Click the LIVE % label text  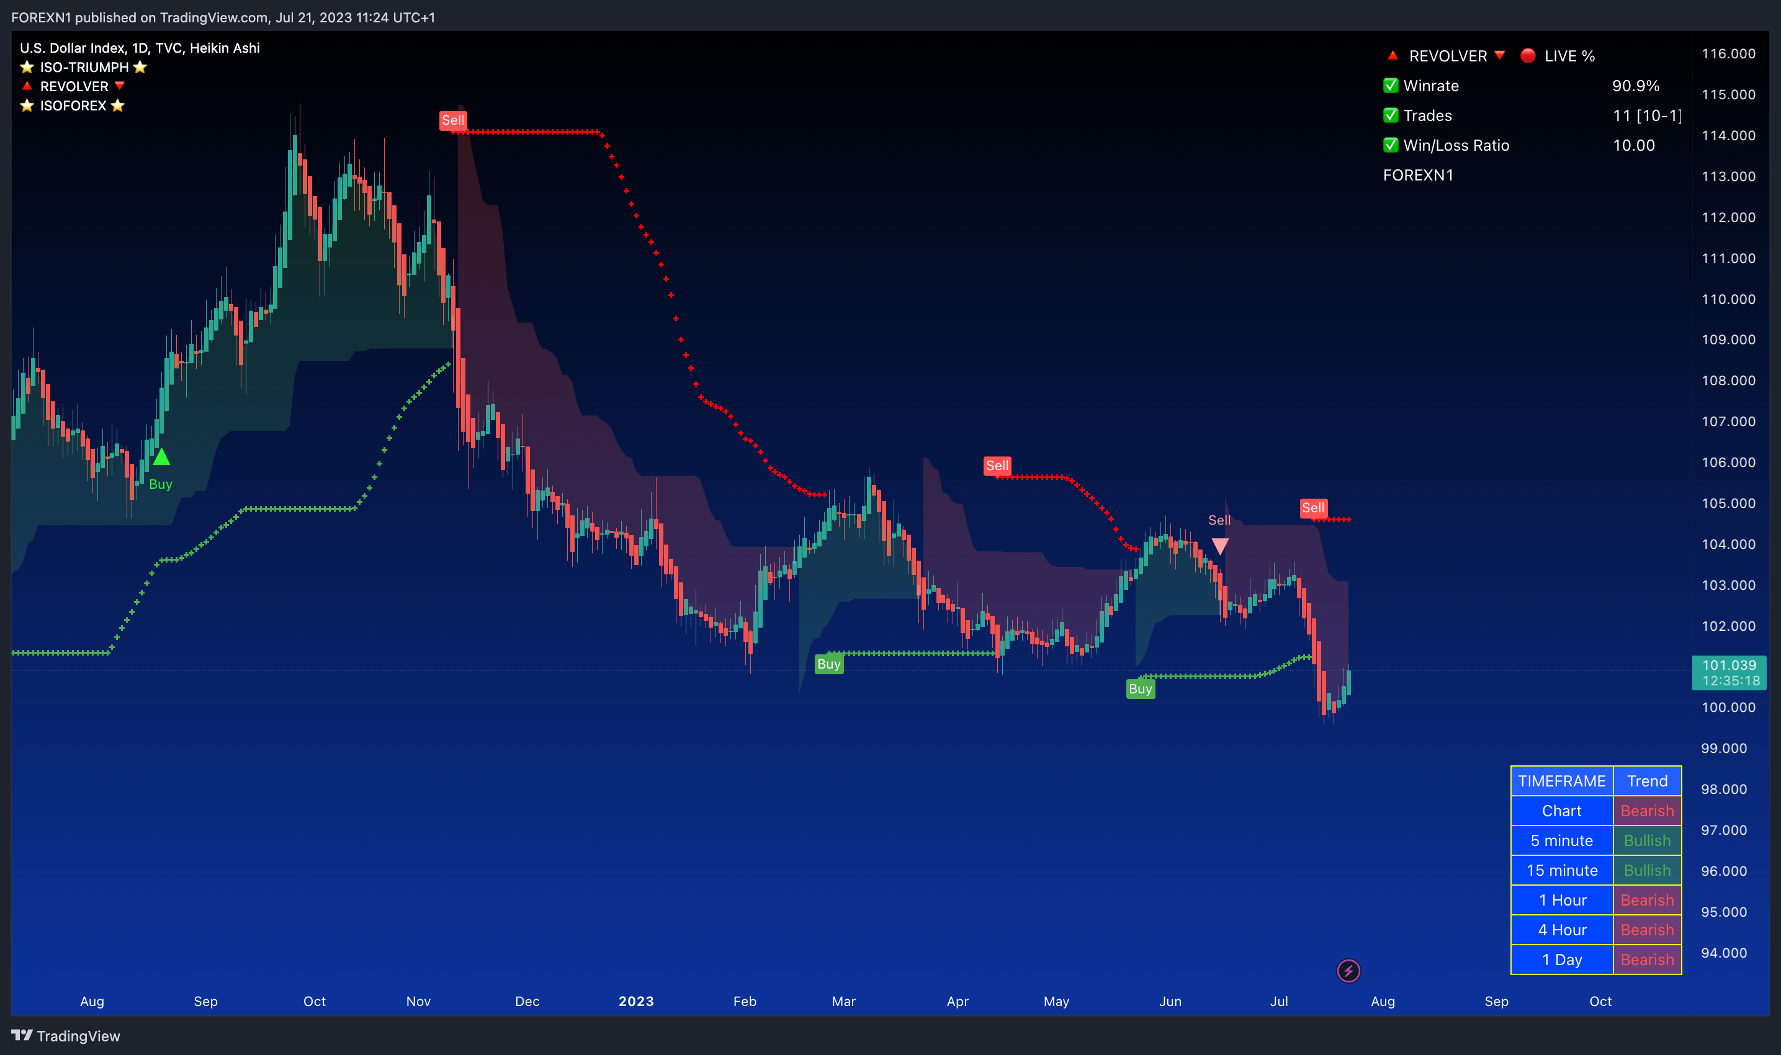pyautogui.click(x=1569, y=55)
